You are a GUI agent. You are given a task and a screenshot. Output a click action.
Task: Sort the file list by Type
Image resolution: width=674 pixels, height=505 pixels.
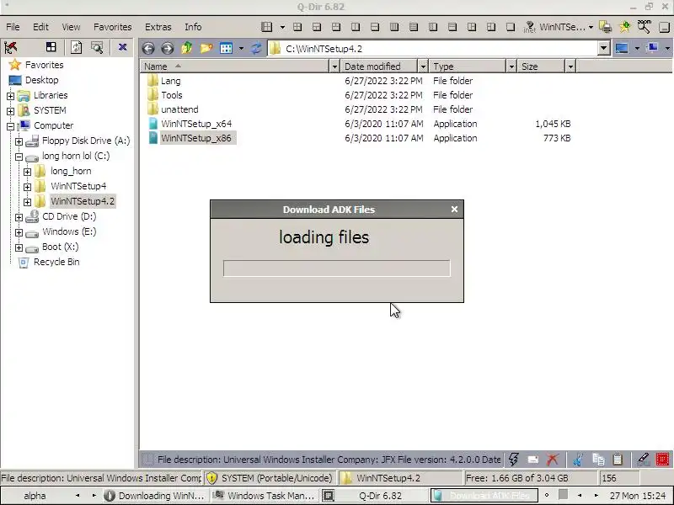coord(468,66)
